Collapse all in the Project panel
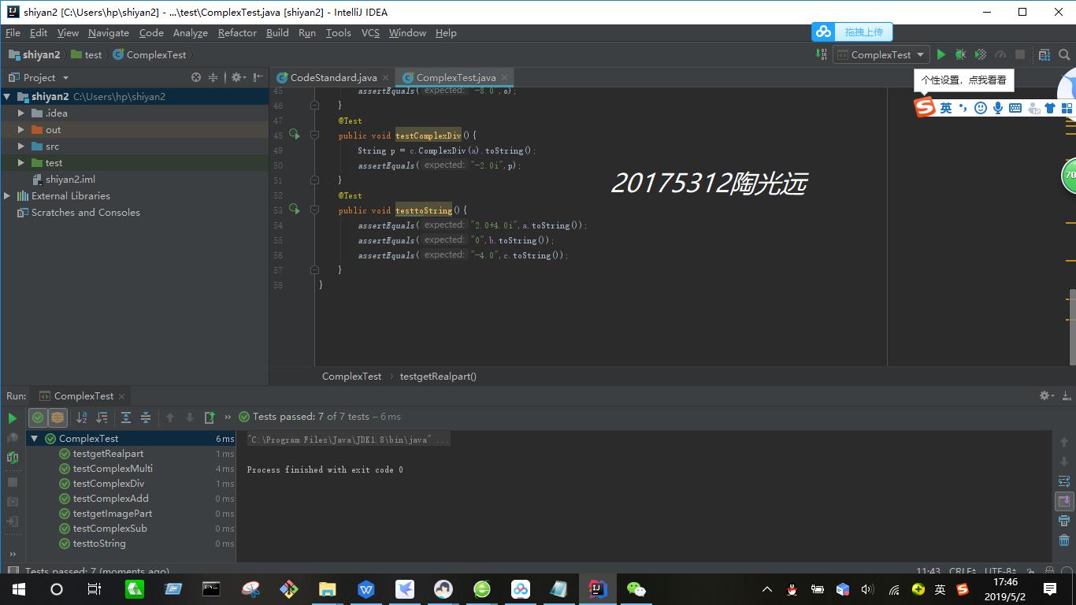Viewport: 1076px width, 605px height. [213, 77]
